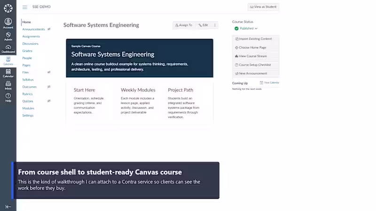This screenshot has height=211, width=376.
Task: Open Announcements in course navigation
Action: (x=33, y=29)
